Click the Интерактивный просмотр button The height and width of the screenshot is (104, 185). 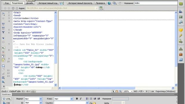tap(80, 3)
